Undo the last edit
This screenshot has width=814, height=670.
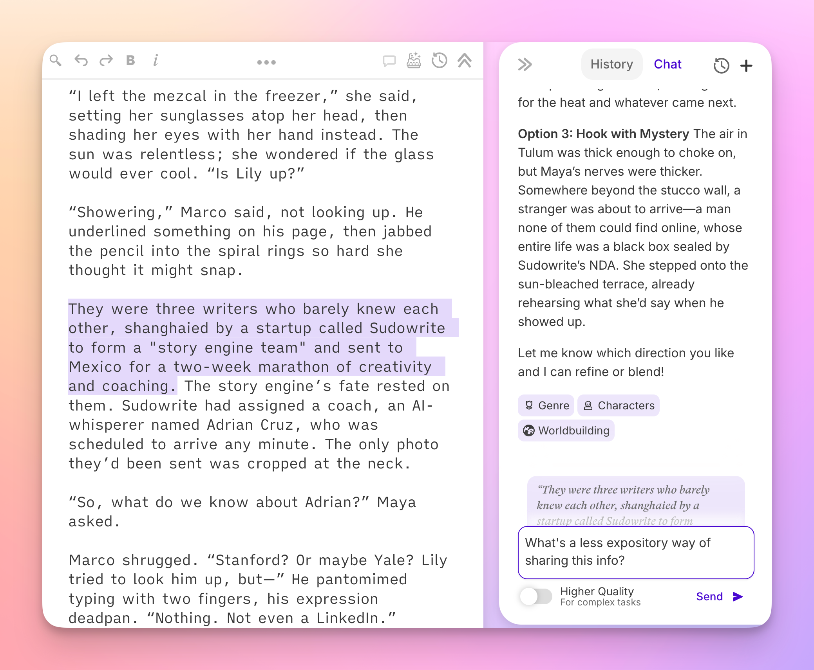[81, 61]
